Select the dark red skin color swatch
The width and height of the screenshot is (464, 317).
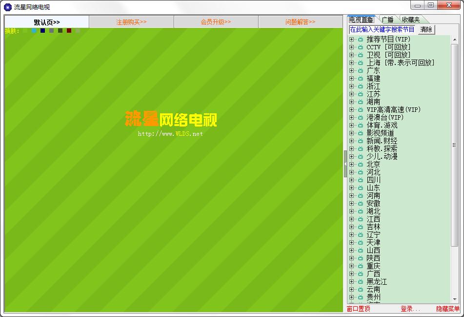click(69, 31)
